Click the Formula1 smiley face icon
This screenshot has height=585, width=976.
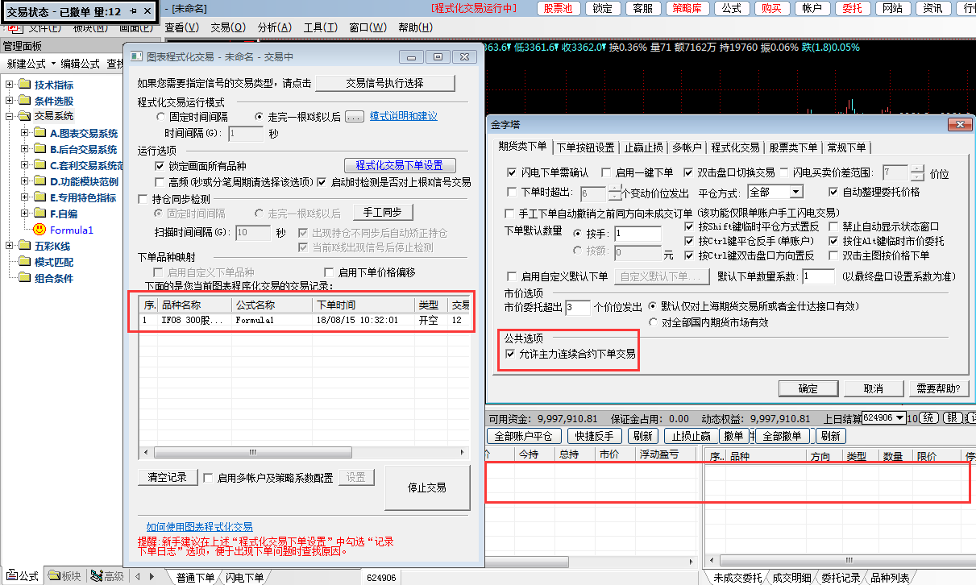coord(39,230)
